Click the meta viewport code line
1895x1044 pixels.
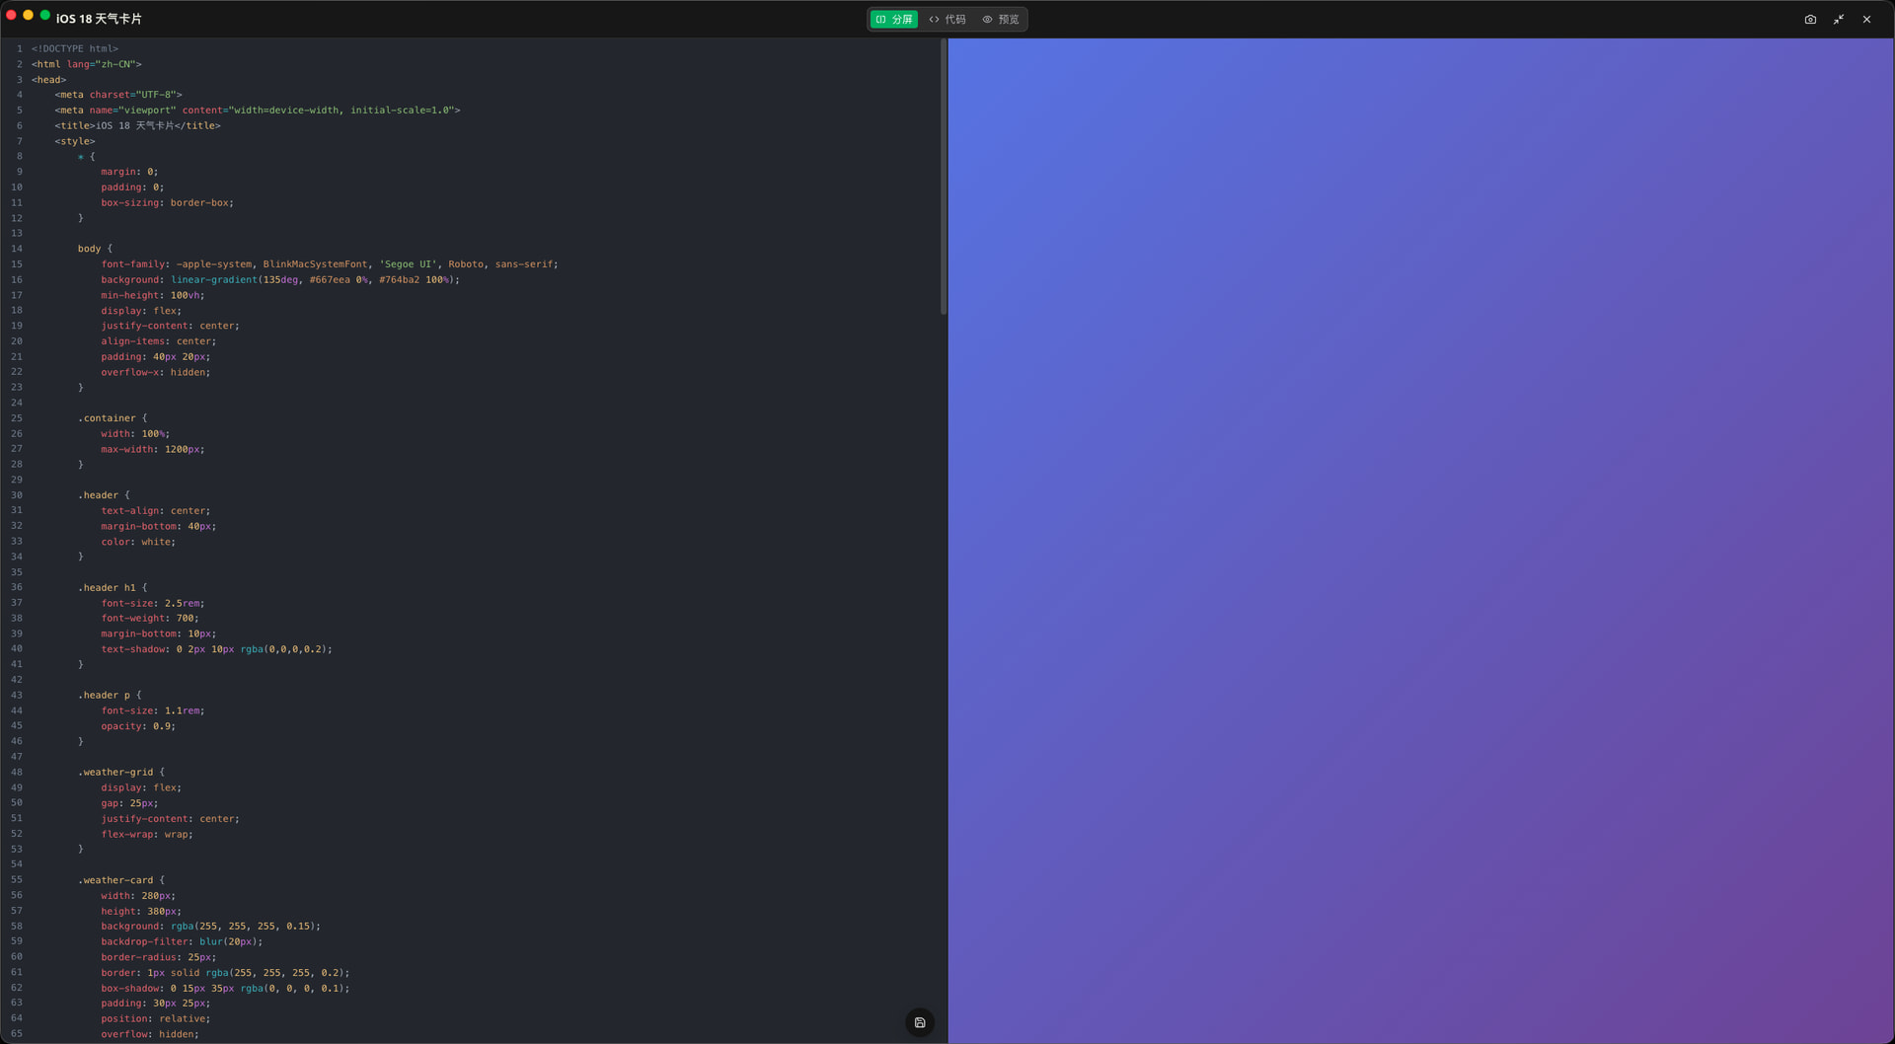coord(258,111)
